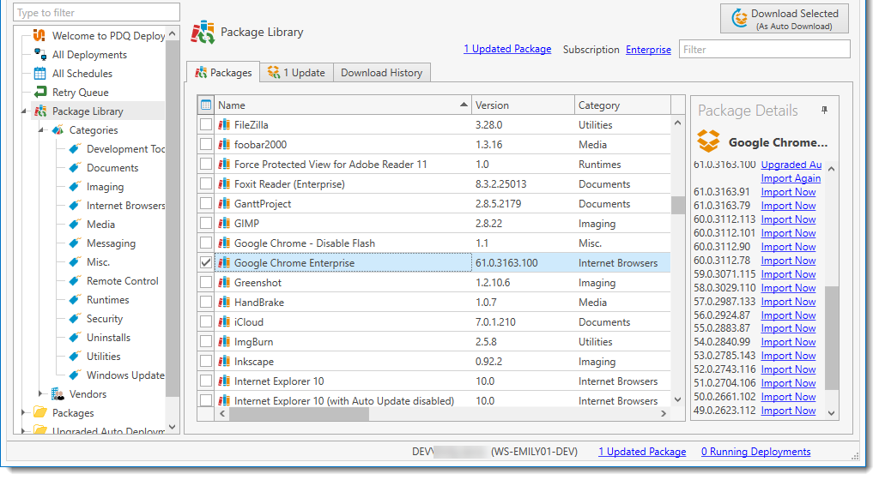Open the Enterprise subscription link
The width and height of the screenshot is (879, 480).
click(x=648, y=50)
